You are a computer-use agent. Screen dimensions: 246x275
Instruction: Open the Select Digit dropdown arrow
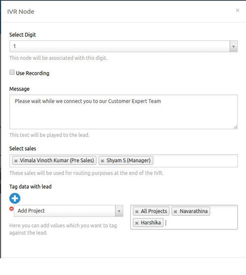[234, 47]
